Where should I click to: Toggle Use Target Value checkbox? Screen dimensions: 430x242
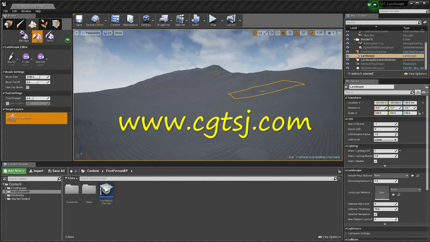click(x=8, y=103)
